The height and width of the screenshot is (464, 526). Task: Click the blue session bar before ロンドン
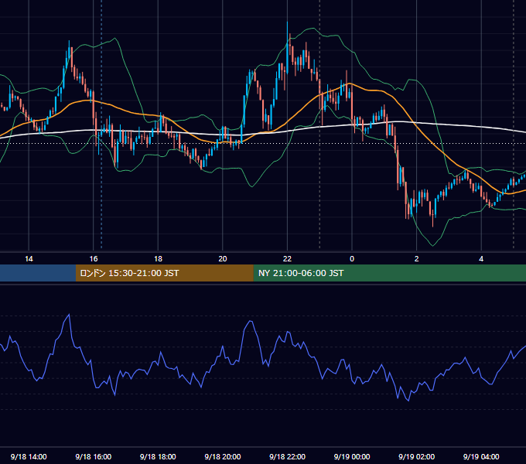(x=38, y=273)
